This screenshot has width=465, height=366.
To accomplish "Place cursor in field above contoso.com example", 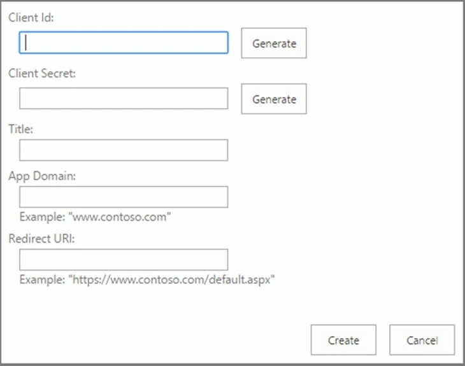I will point(124,197).
